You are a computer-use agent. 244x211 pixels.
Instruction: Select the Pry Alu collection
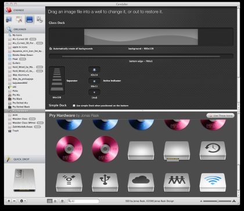pos(24,95)
